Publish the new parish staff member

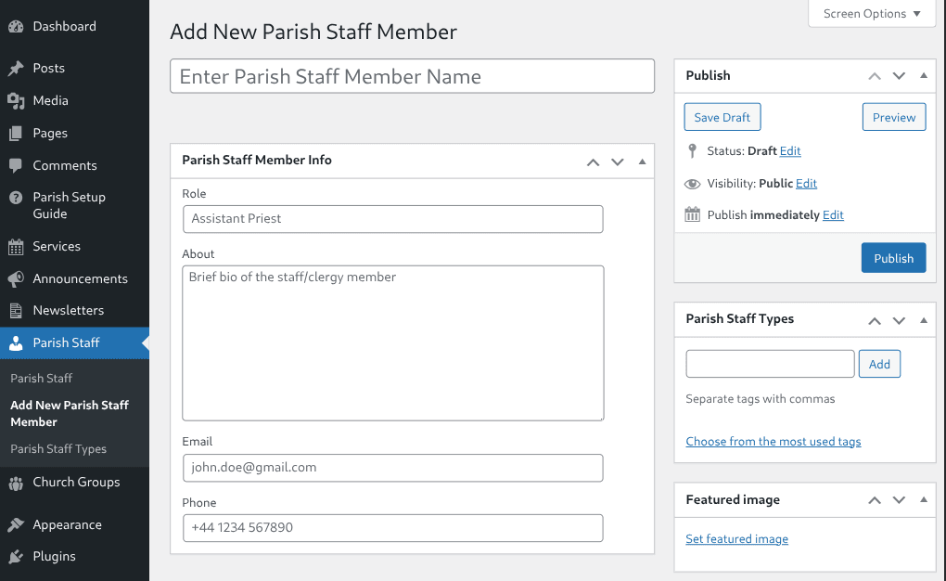click(x=893, y=257)
